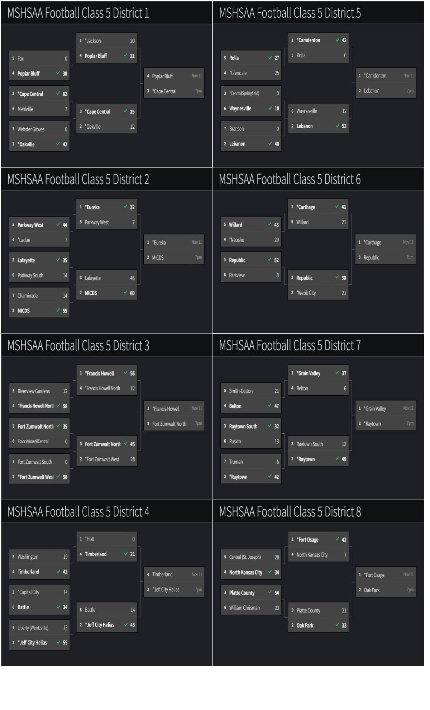
Task: Click the checkmark next to Camdenton's 42 score
Action: pyautogui.click(x=338, y=40)
